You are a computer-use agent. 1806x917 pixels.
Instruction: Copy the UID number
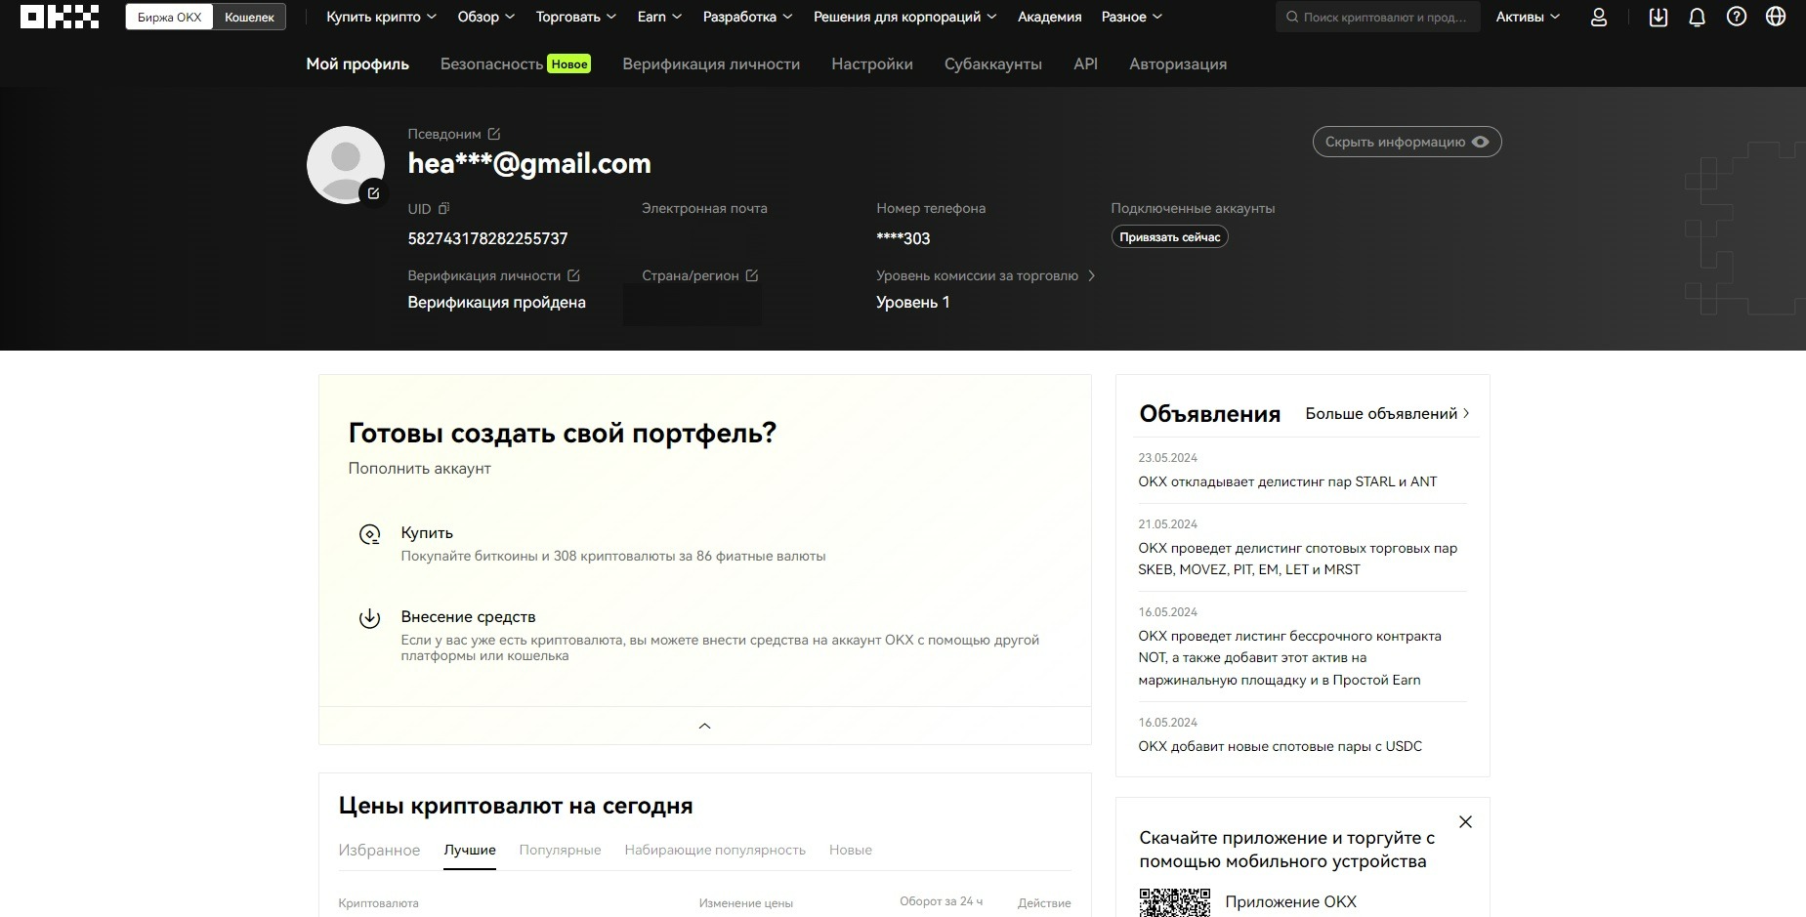444,208
